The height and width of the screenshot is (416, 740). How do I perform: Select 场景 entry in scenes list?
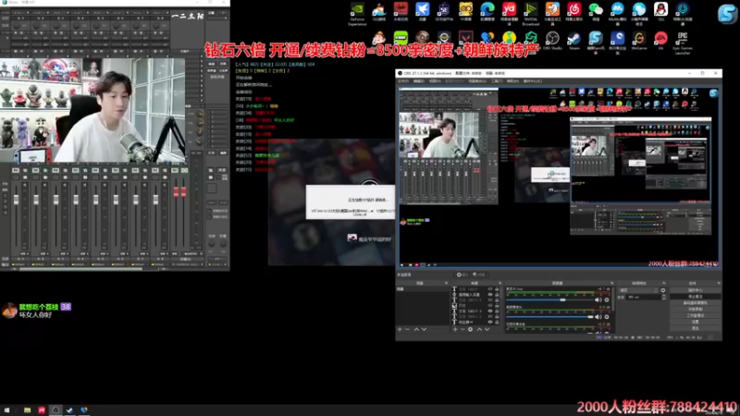423,288
